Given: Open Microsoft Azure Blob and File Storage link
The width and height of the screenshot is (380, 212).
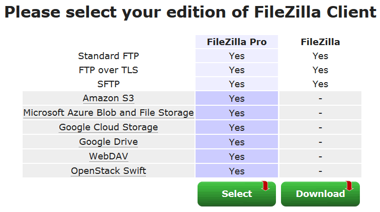Looking at the screenshot, I should coord(109,113).
